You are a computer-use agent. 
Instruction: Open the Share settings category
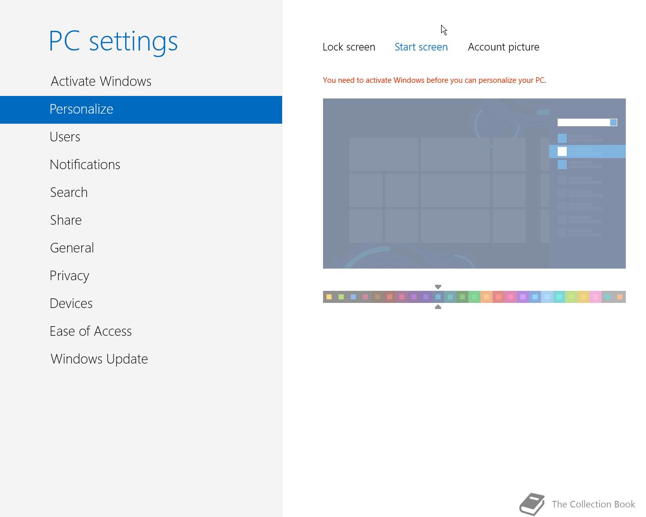66,220
